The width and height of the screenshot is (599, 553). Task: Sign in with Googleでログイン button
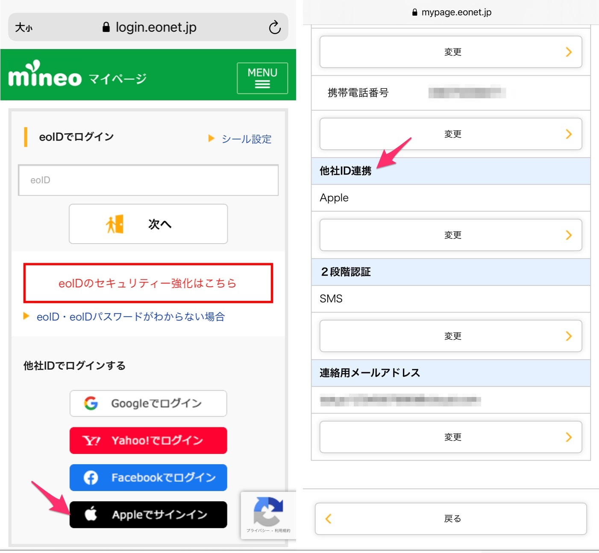pos(148,403)
